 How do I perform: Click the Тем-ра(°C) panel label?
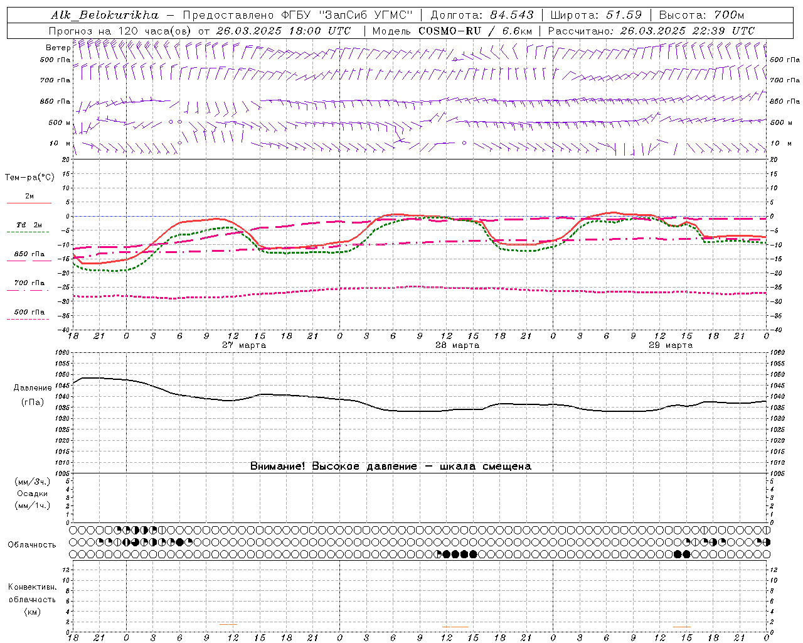(29, 178)
